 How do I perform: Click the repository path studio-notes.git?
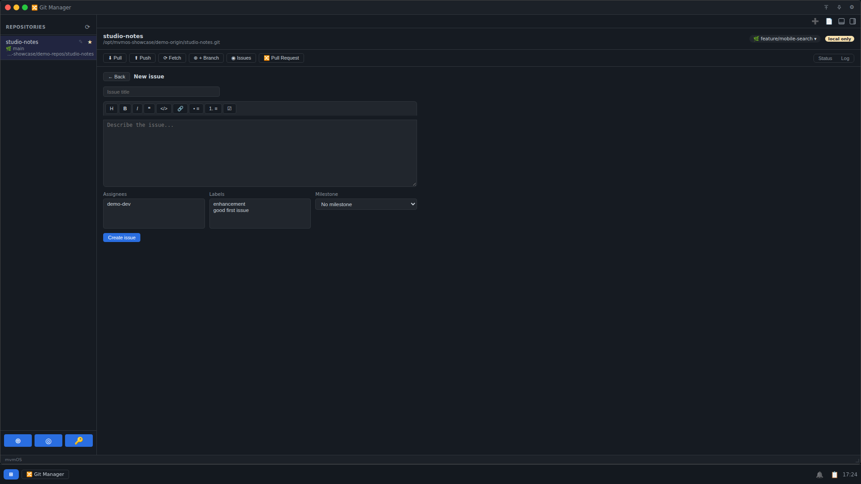point(161,43)
